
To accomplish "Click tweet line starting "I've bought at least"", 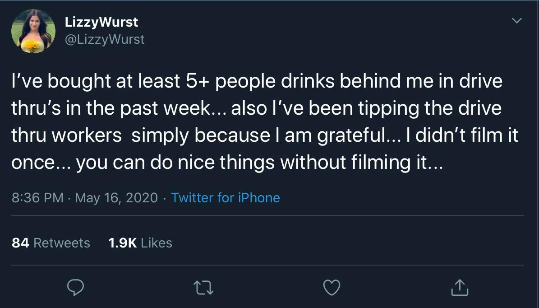I will click(x=257, y=81).
